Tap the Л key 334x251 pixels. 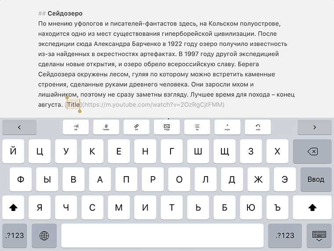[206, 180]
